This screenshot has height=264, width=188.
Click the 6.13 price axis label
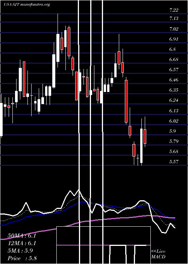pos(174,111)
